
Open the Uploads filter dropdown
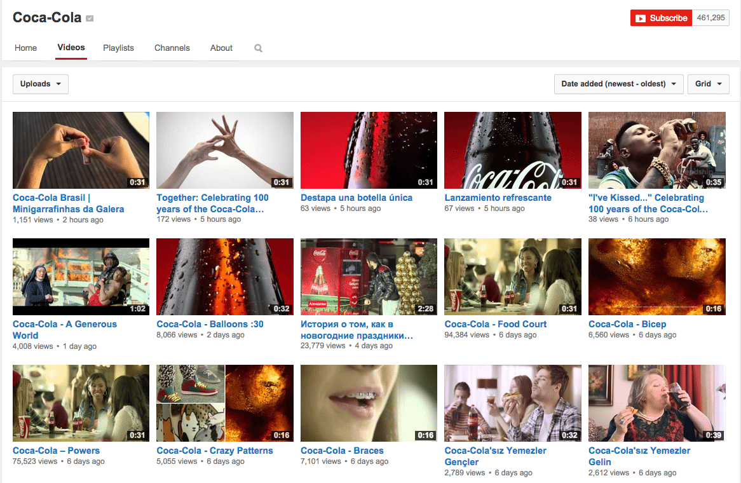tap(40, 83)
